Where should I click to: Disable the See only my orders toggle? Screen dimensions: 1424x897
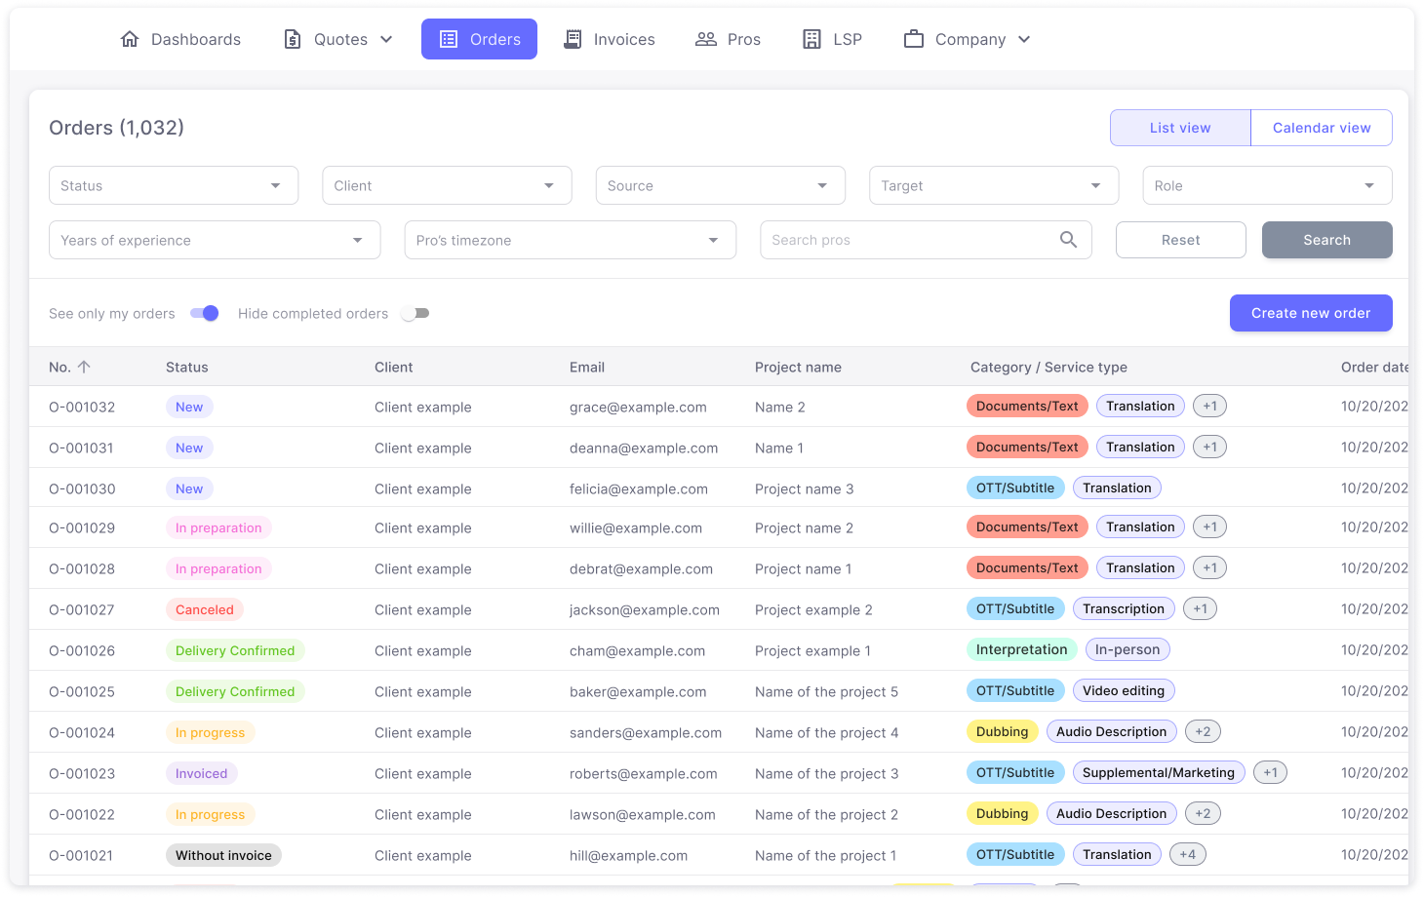[205, 313]
